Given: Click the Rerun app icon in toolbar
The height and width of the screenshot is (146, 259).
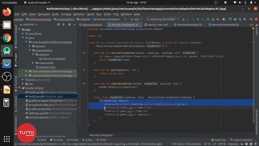Looking at the screenshot, I should tap(183, 19).
